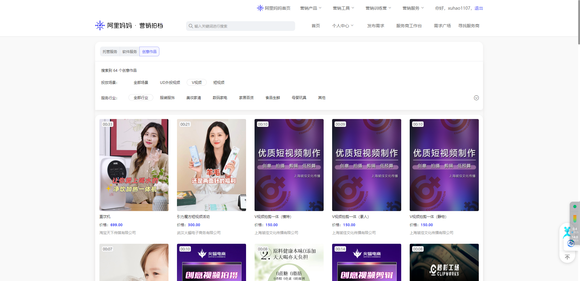Image resolution: width=580 pixels, height=281 pixels.
Task: Click the magnifier icon in the search bar
Action: (191, 26)
